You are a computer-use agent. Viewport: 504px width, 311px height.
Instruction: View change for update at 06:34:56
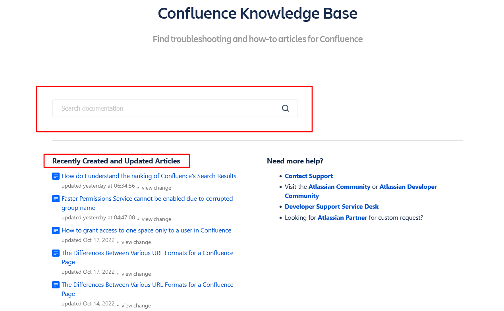(x=156, y=188)
